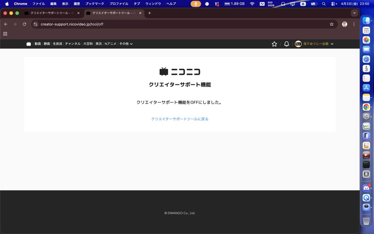Close the active second browser tab
374x234 pixels.
pos(141,13)
